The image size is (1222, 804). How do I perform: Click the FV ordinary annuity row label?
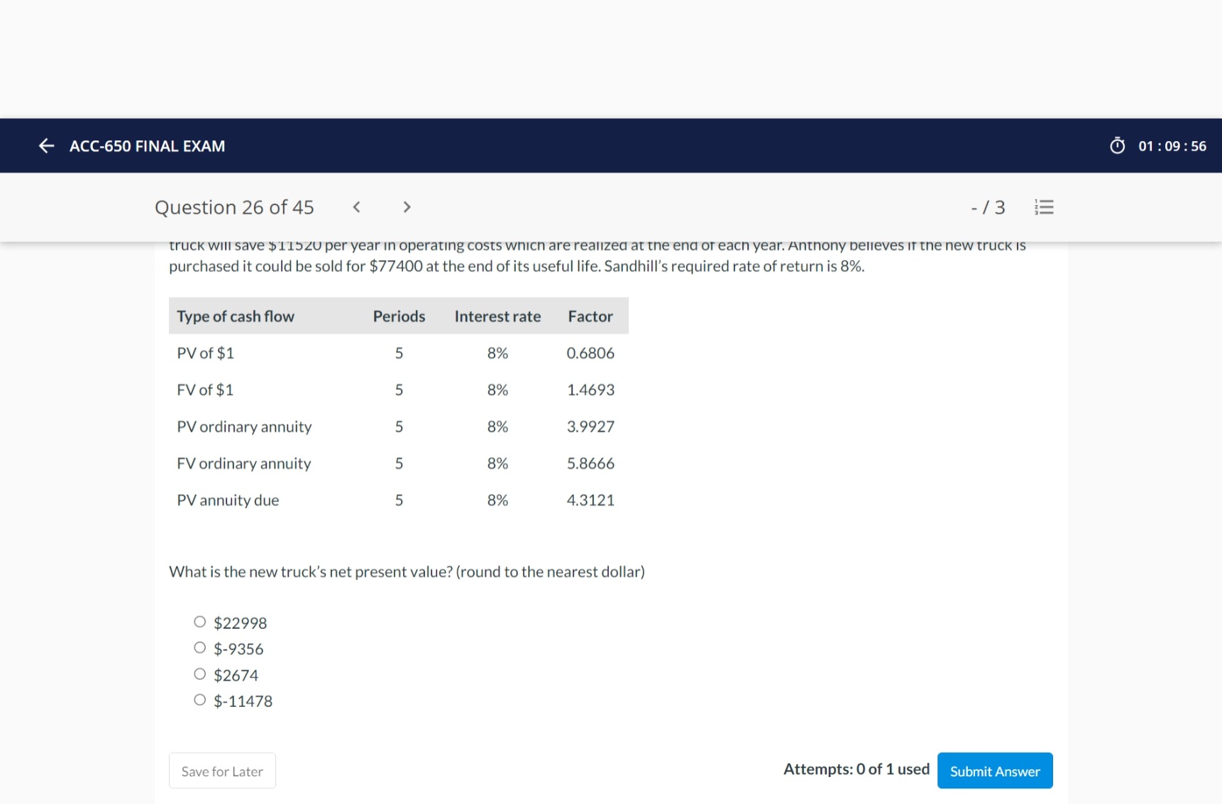pyautogui.click(x=244, y=464)
